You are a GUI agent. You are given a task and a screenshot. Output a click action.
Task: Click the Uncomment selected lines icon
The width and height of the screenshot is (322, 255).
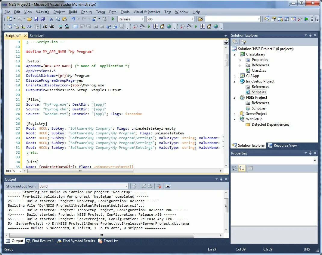(x=67, y=26)
